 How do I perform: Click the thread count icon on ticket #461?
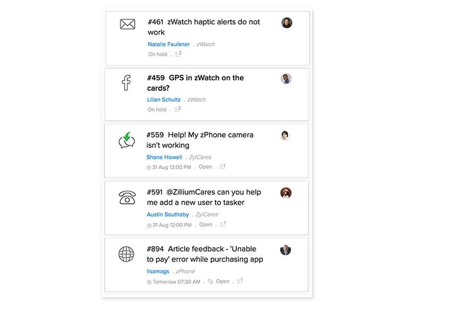178,54
